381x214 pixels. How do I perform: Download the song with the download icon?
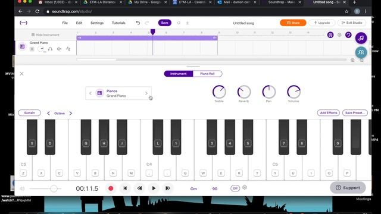click(x=188, y=23)
